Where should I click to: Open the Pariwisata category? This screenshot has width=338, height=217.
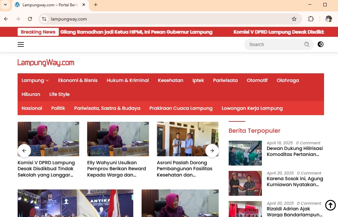click(225, 80)
